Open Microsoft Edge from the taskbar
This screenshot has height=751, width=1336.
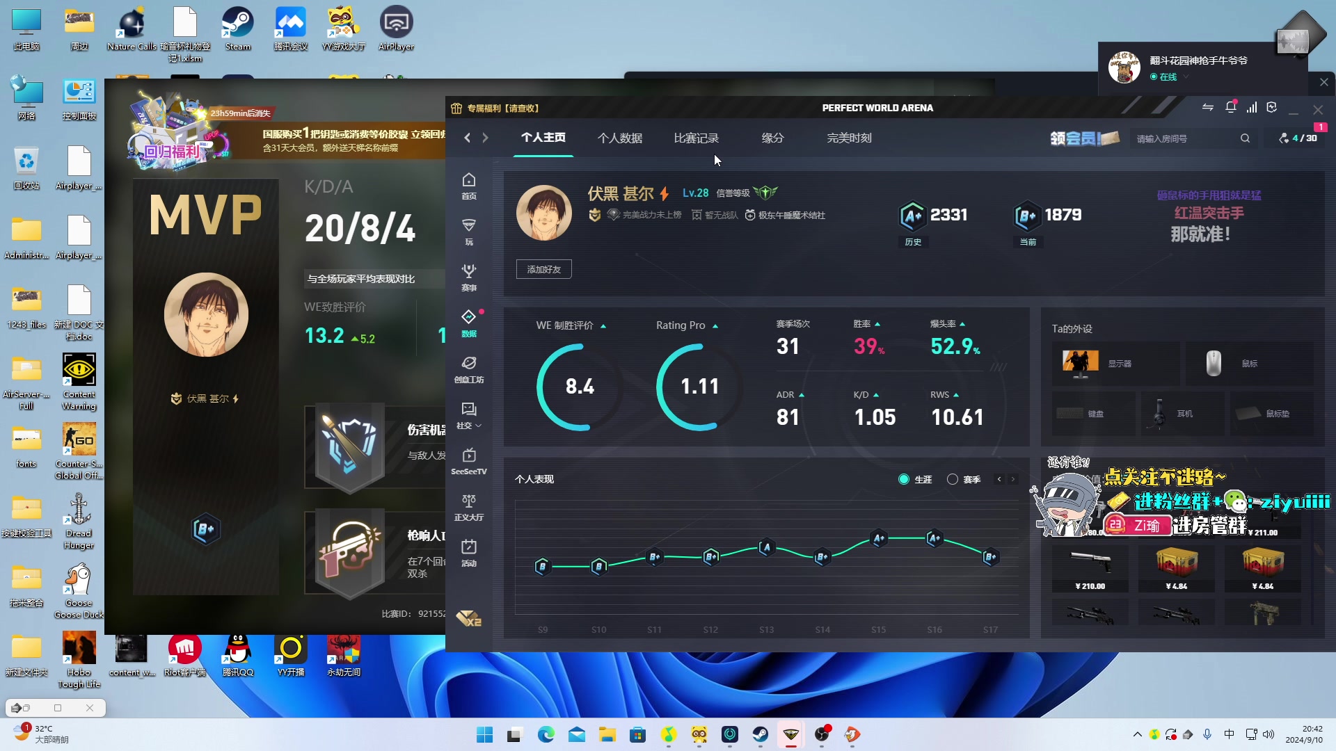(546, 734)
